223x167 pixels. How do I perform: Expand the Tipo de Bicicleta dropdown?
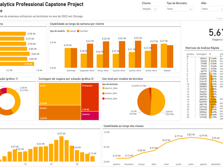[x=179, y=9]
